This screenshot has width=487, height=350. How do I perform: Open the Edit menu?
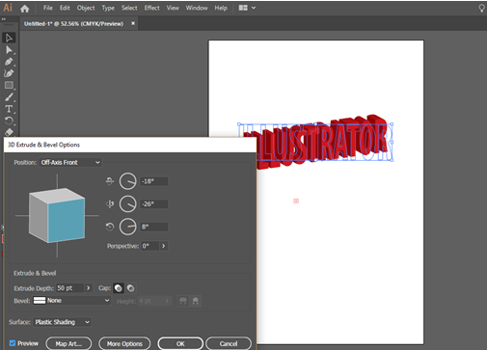[x=65, y=8]
